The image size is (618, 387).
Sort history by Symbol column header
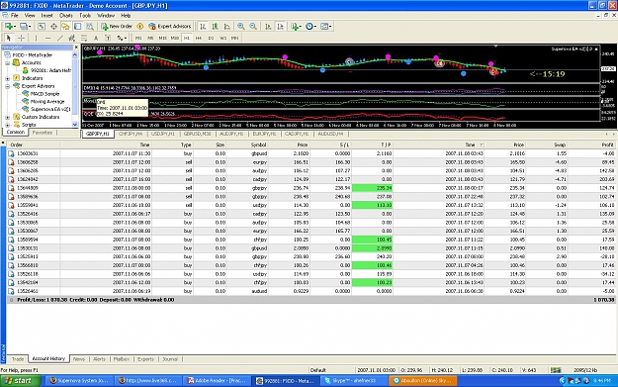258,145
